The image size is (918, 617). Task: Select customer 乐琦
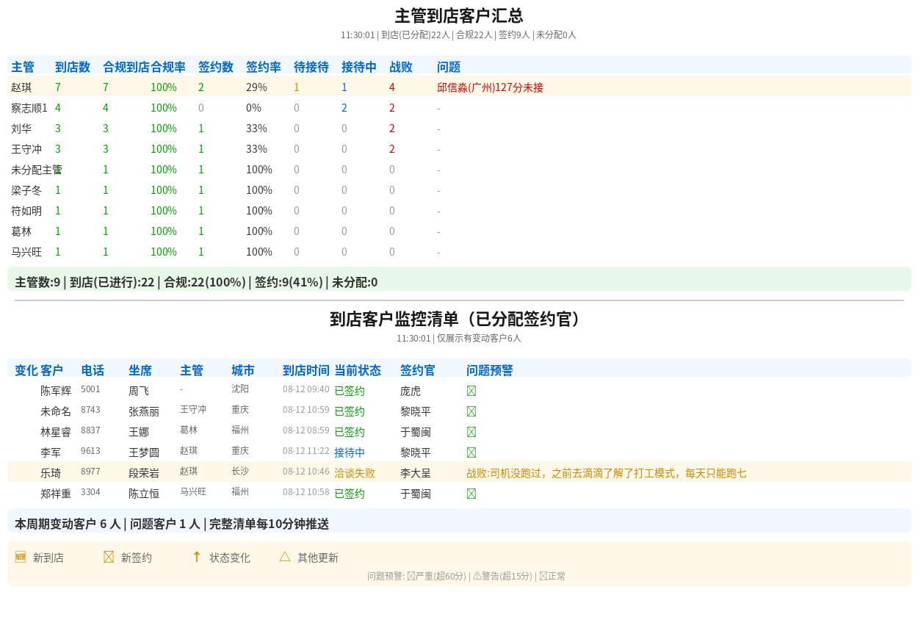coord(51,473)
